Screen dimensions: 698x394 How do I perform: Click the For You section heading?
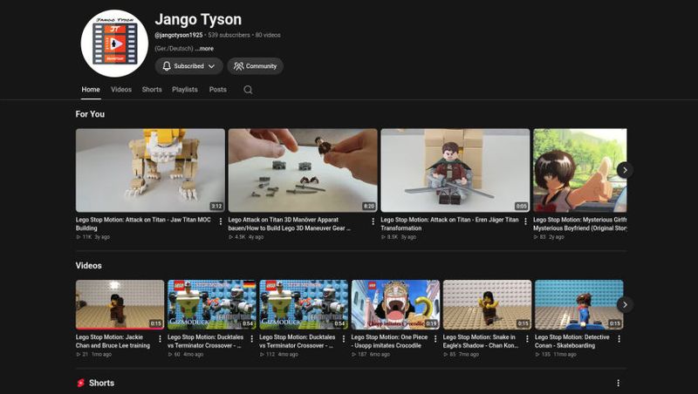pos(90,114)
